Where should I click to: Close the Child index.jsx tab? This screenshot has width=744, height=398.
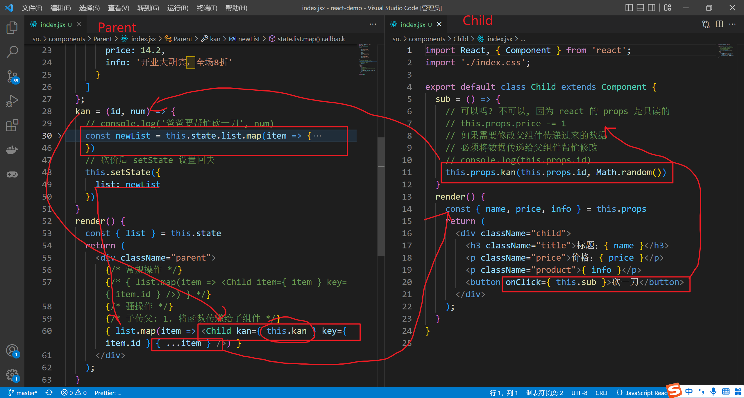[x=439, y=24]
